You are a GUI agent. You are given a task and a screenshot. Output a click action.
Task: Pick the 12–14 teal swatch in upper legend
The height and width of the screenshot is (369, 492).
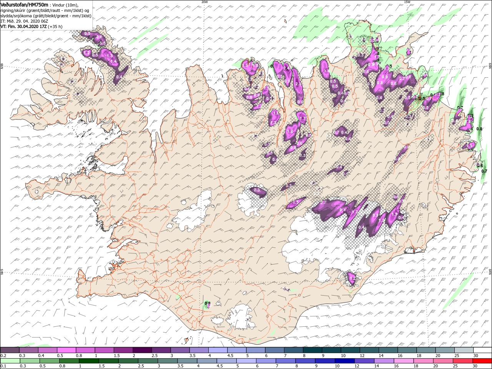click(x=369, y=350)
